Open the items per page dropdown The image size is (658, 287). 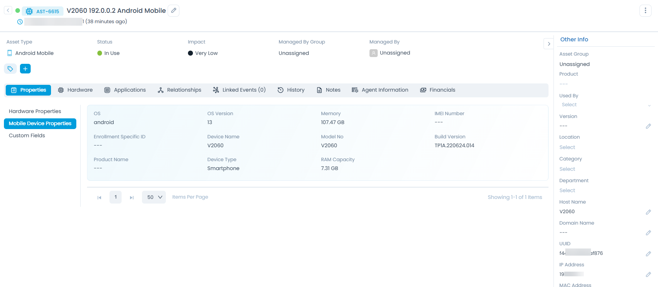pos(154,197)
